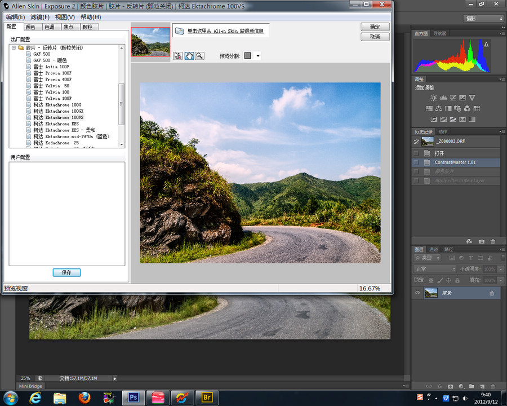507x406 pixels.
Task: Click the 保存 button under user settings
Action: tap(66, 272)
